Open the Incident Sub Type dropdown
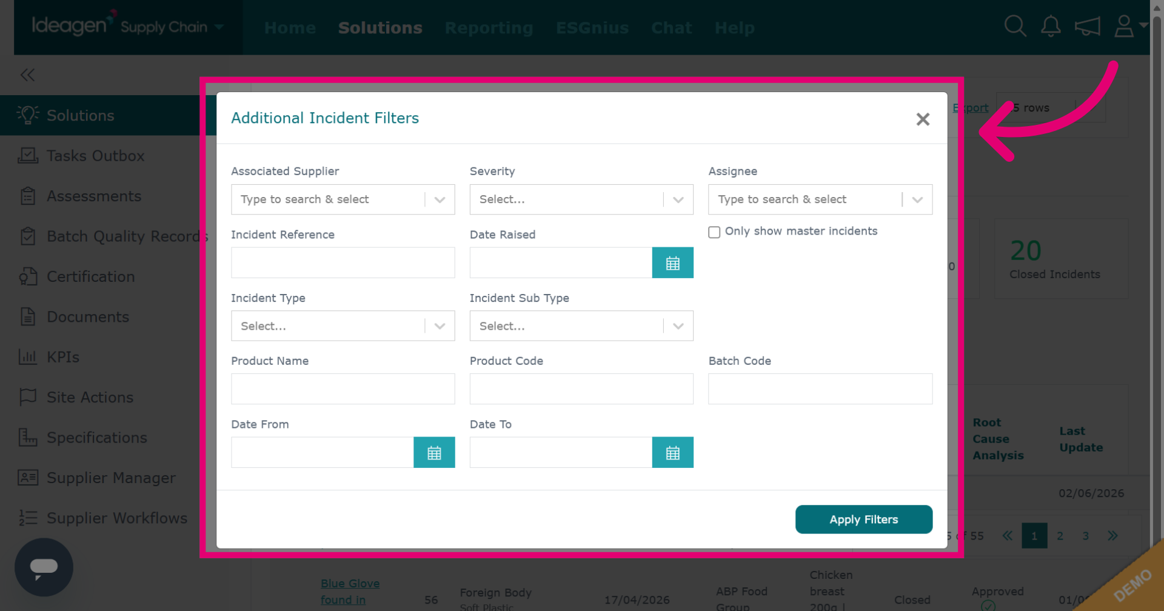The image size is (1164, 611). (581, 326)
